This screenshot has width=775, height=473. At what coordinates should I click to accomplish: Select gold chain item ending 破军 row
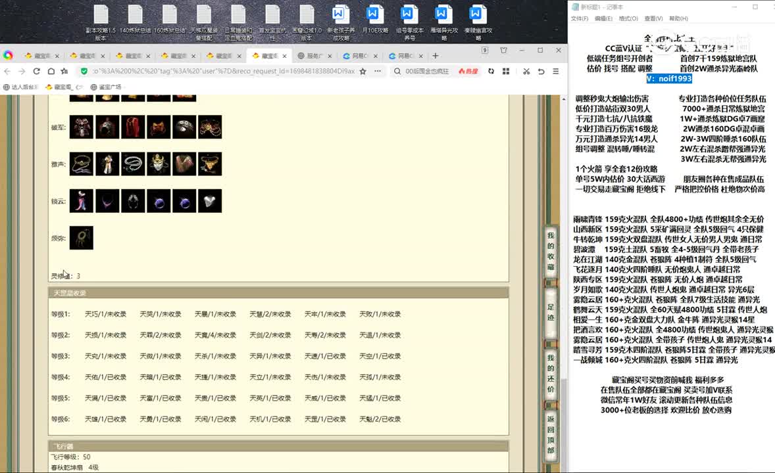[210, 127]
